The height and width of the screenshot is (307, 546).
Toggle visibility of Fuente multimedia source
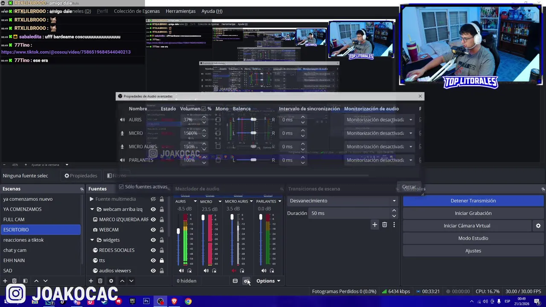(x=153, y=199)
